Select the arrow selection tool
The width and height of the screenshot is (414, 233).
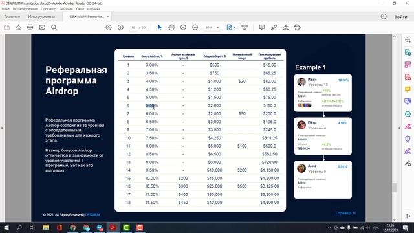tap(160, 27)
